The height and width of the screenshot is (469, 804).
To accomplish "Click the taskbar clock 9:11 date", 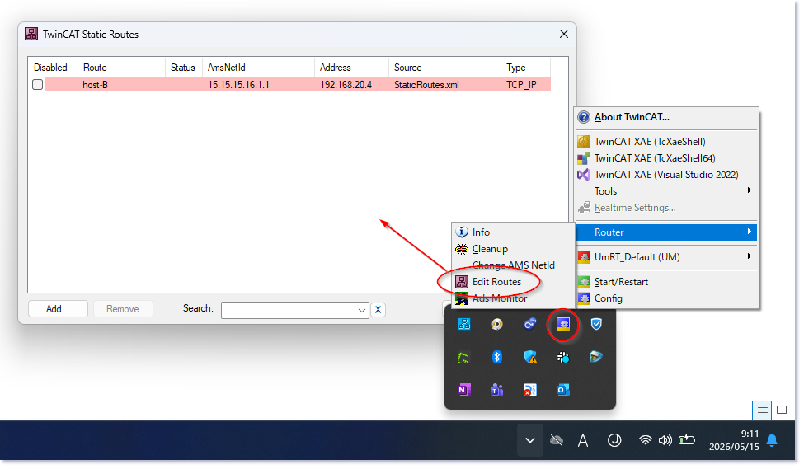I will tap(734, 440).
